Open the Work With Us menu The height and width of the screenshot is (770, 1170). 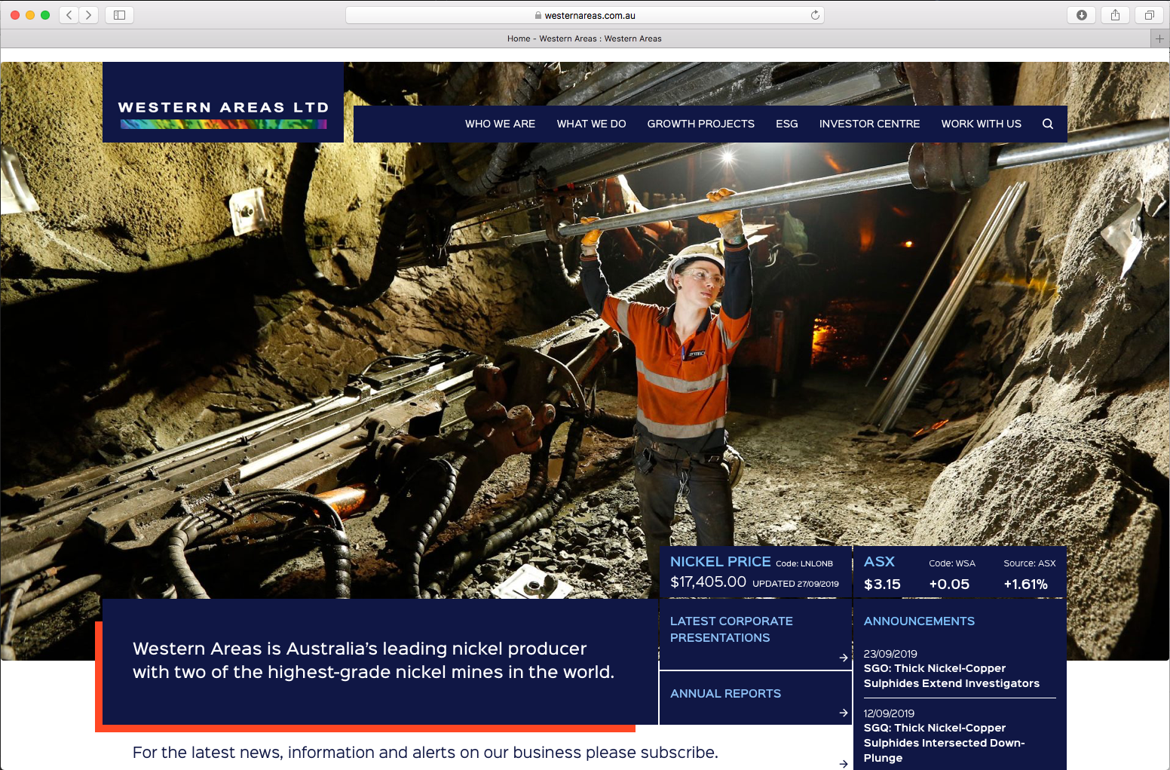pos(981,124)
